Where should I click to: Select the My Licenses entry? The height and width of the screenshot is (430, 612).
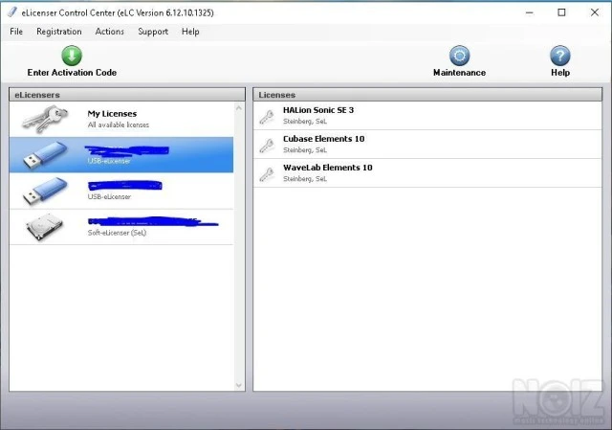click(x=121, y=119)
